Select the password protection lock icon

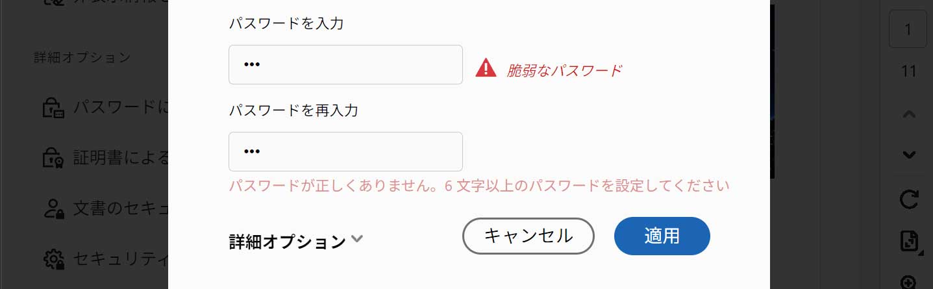(53, 107)
